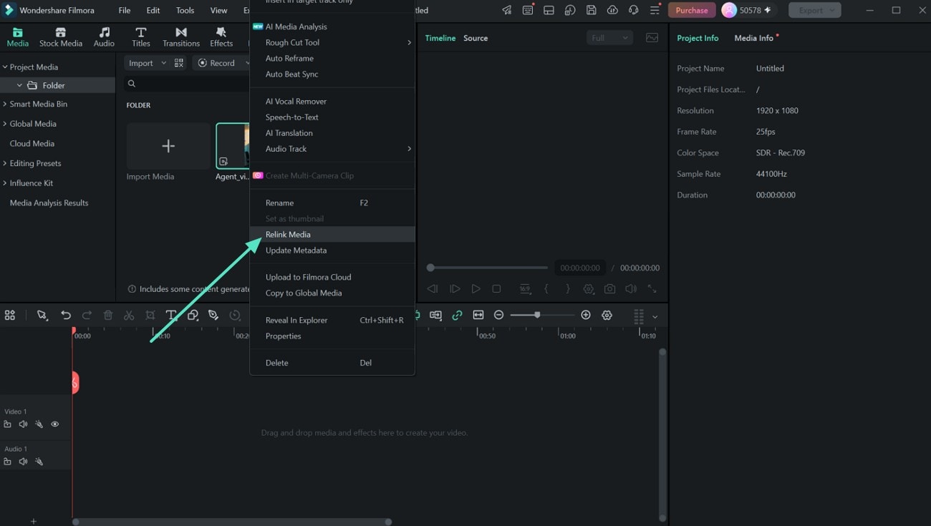Expand the Editing Presets section
Screen dimensions: 931x526
(5, 164)
